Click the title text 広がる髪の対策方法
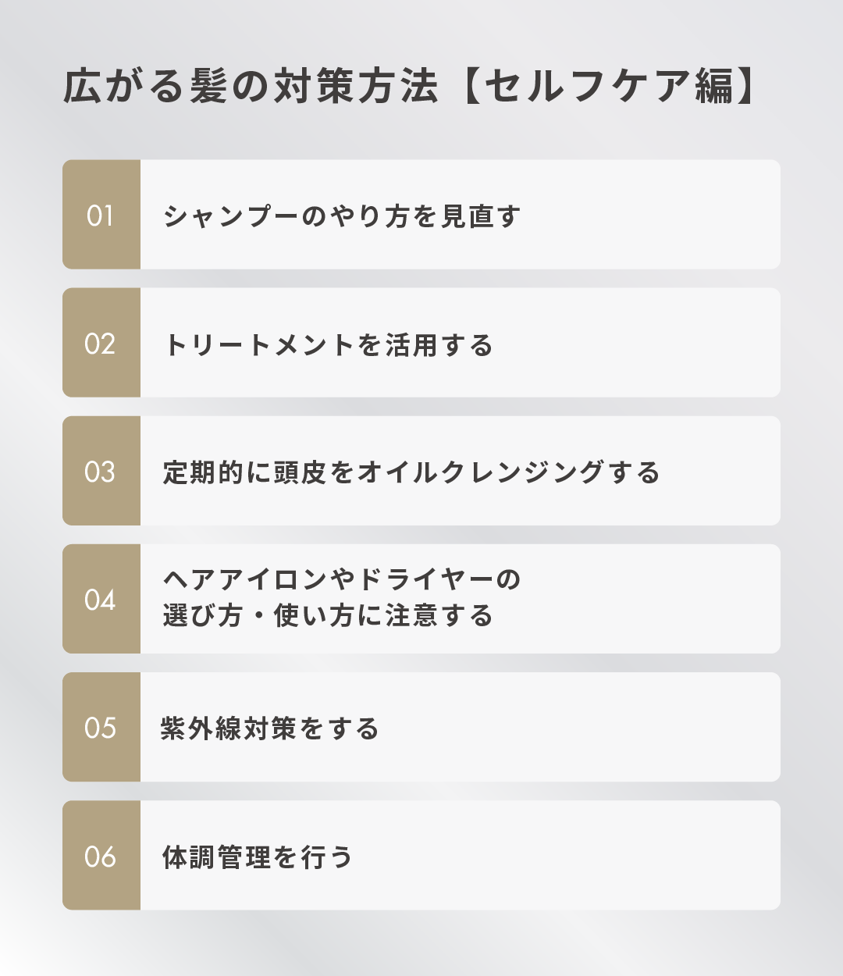843x976 pixels. [251, 87]
